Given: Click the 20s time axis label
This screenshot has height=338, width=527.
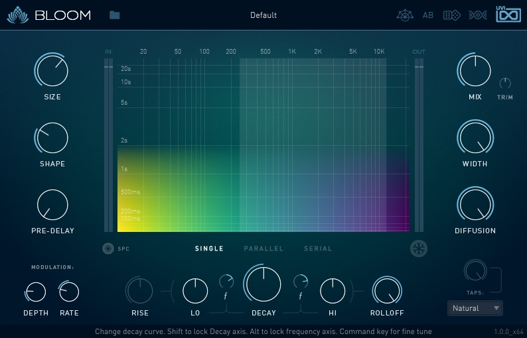Looking at the screenshot, I should coord(125,69).
